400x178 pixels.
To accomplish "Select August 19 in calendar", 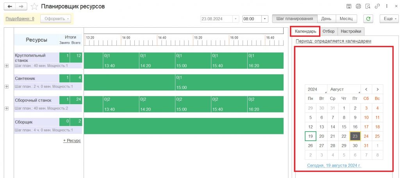I will [311, 136].
